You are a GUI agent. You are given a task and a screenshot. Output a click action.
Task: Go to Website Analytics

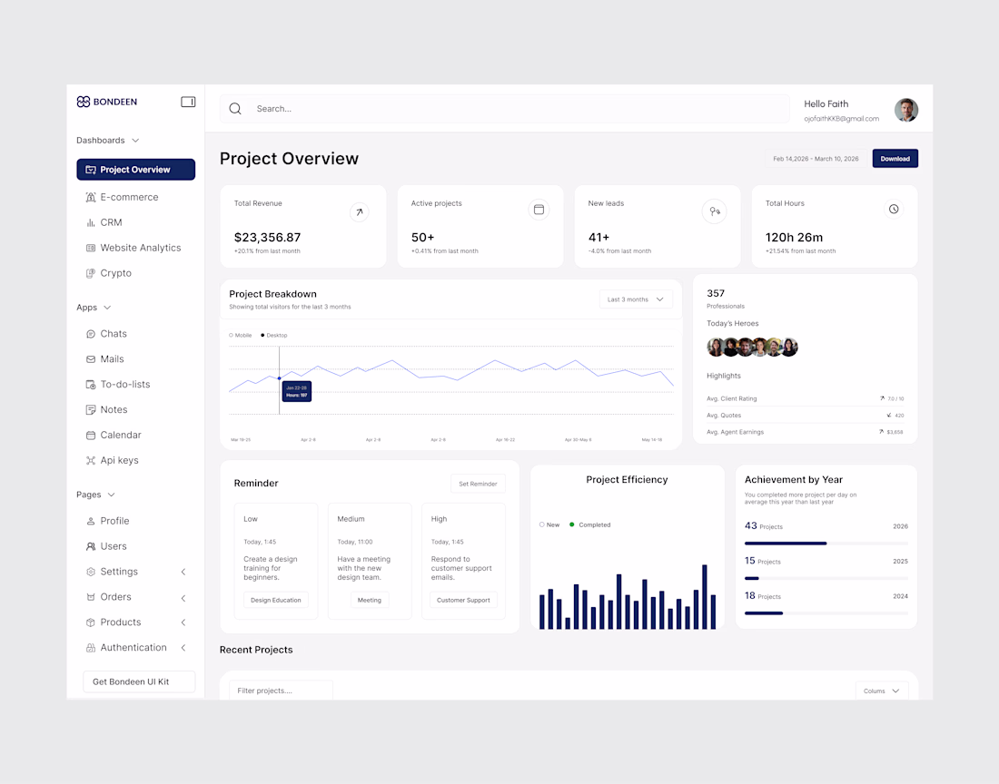coord(140,249)
